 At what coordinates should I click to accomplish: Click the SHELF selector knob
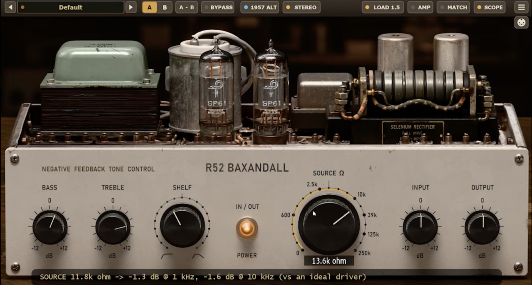(182, 225)
